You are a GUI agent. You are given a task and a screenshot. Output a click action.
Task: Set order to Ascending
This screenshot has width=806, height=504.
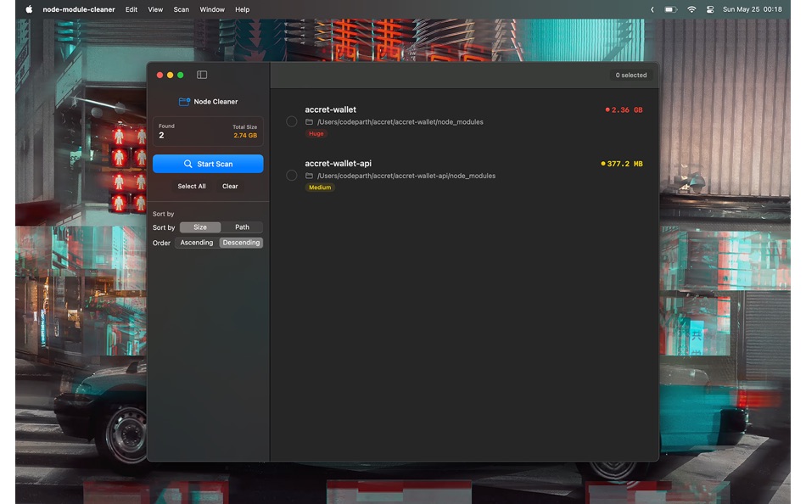point(196,243)
